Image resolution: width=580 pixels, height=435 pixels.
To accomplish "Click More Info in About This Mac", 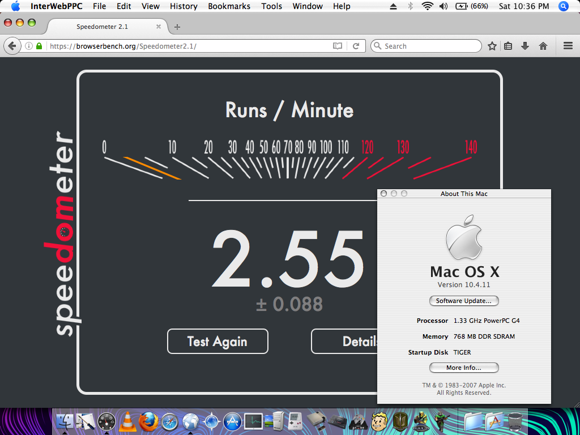I will click(464, 368).
